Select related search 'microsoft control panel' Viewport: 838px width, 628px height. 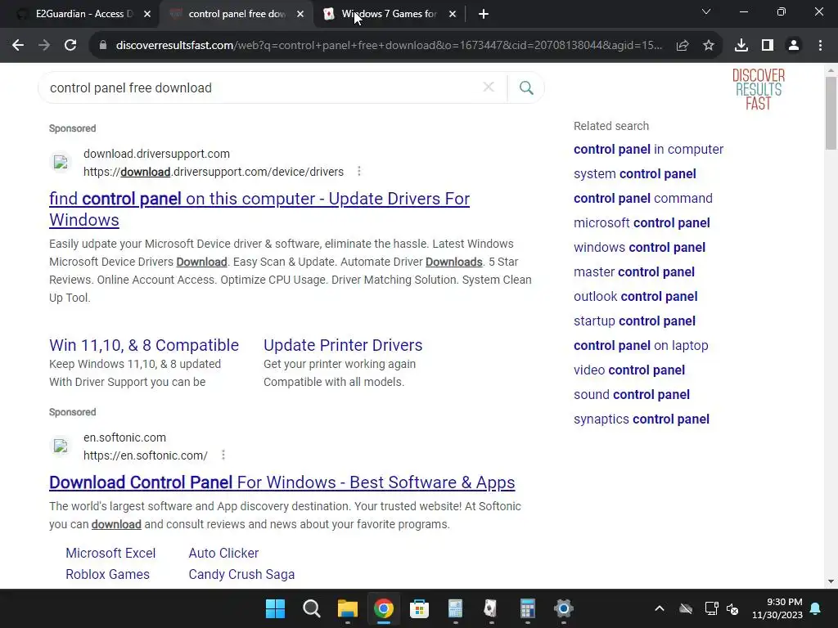[642, 222]
